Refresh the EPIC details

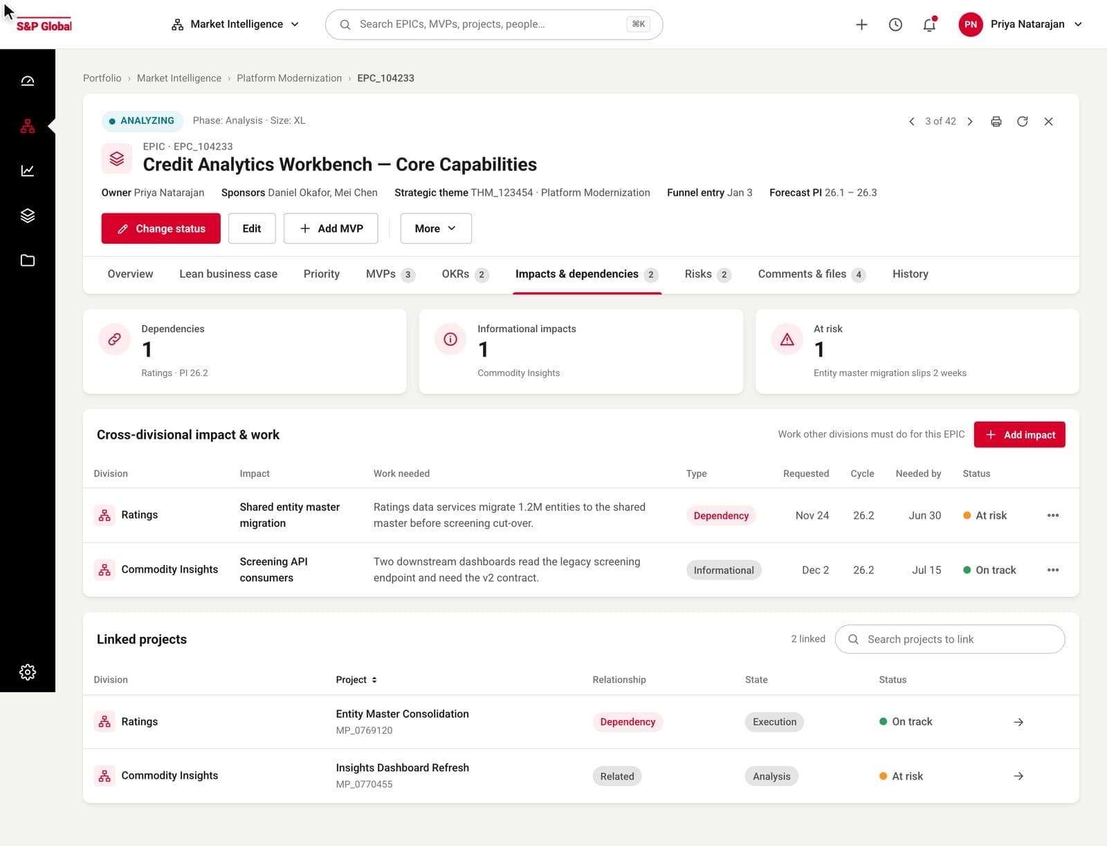(1023, 121)
